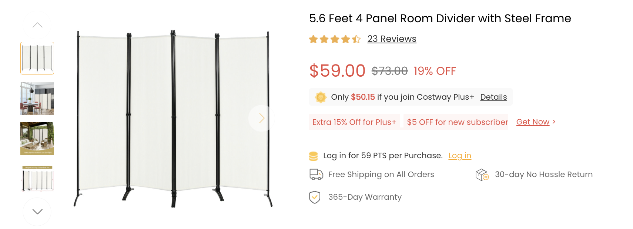Open the 23 Reviews link

pos(392,39)
